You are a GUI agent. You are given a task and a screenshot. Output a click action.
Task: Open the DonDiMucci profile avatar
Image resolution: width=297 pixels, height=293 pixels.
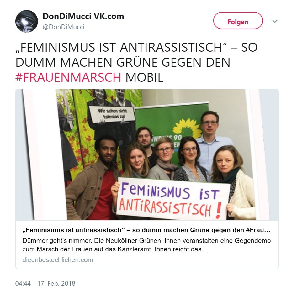pos(27,21)
